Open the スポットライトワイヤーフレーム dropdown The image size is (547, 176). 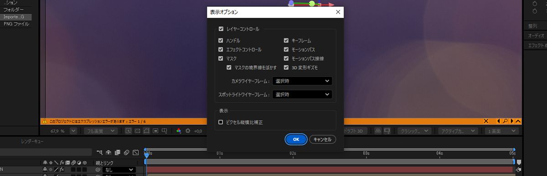[302, 94]
